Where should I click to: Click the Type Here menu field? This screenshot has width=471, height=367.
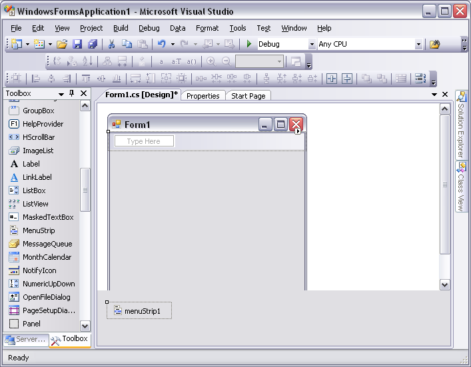point(144,141)
